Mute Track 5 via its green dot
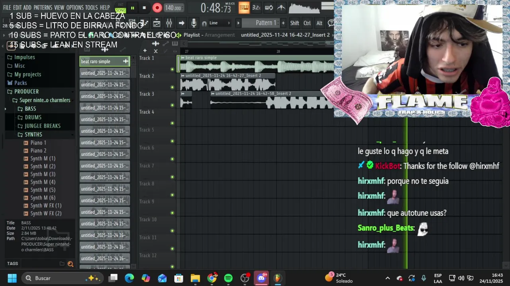 [x=172, y=141]
